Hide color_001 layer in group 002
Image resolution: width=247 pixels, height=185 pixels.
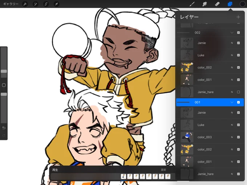click(x=239, y=79)
